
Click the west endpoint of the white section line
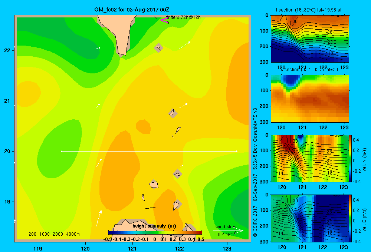pyautogui.click(x=62, y=151)
